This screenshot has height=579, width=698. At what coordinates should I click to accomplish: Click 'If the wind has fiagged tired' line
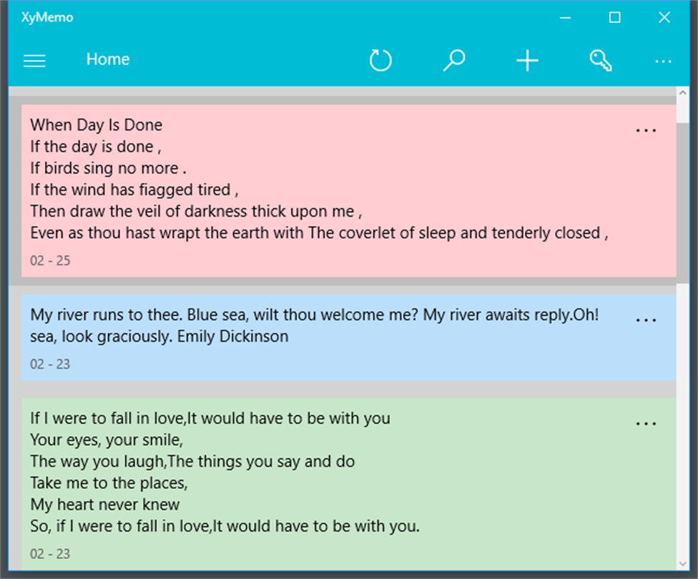coord(134,189)
